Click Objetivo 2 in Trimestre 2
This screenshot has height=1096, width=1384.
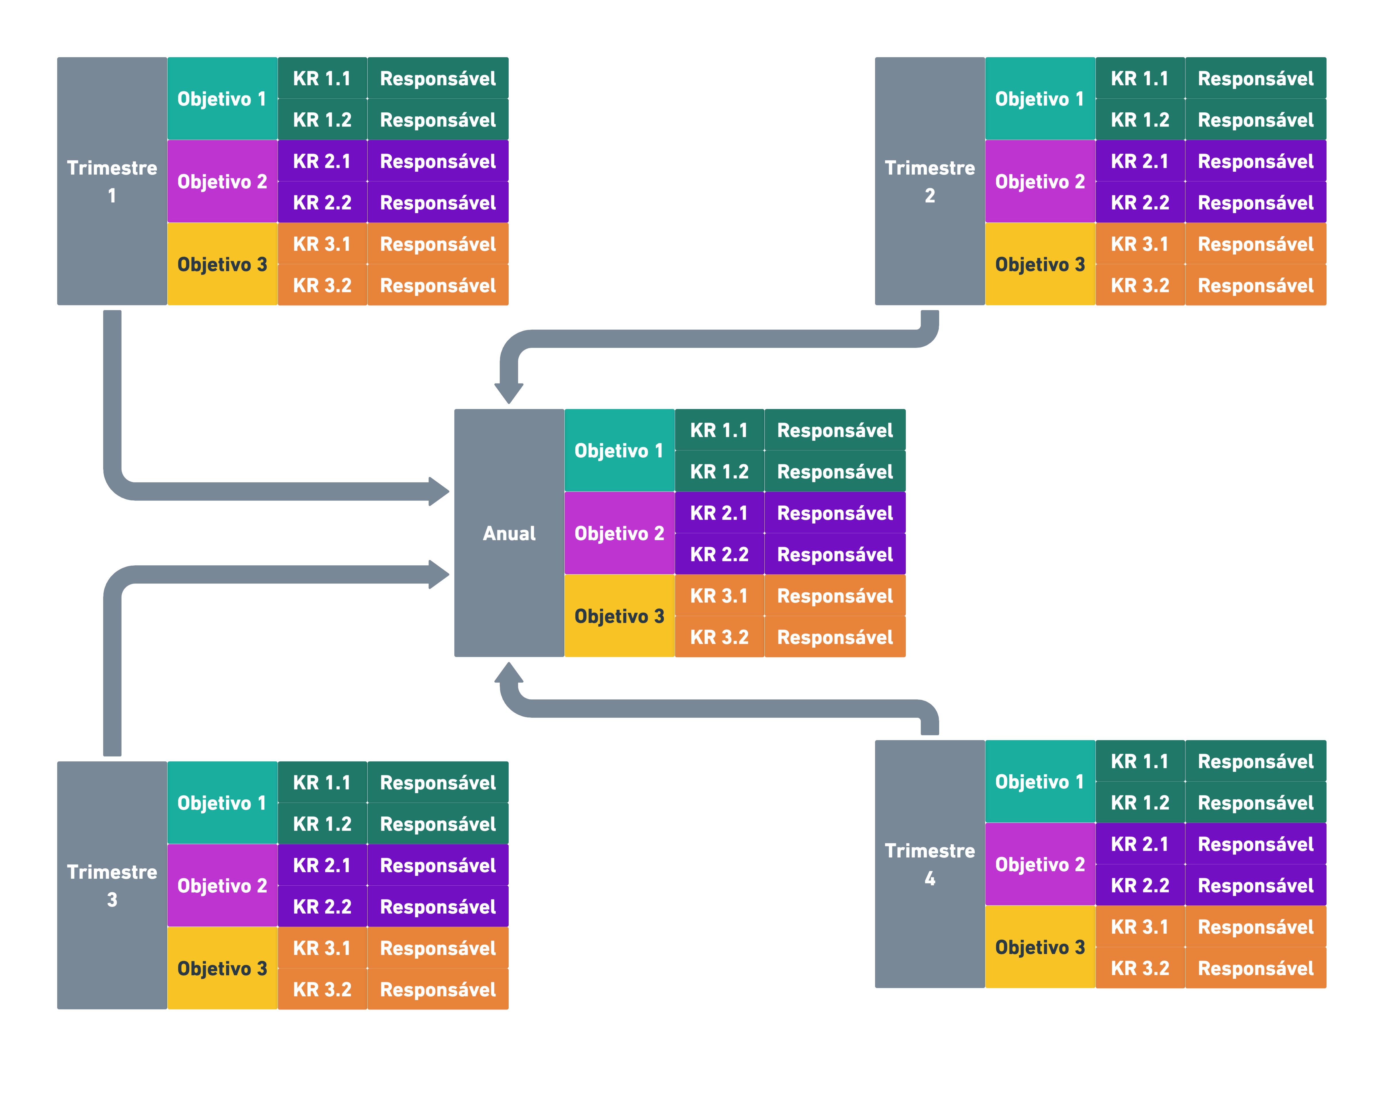(1040, 181)
